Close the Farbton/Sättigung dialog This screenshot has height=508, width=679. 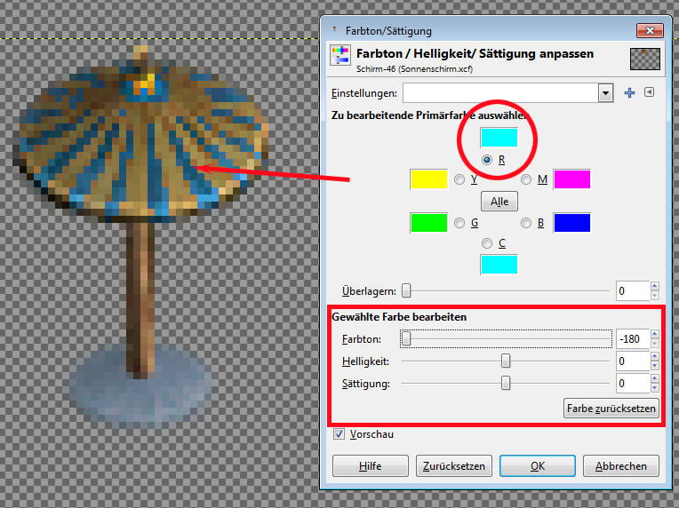[x=650, y=30]
